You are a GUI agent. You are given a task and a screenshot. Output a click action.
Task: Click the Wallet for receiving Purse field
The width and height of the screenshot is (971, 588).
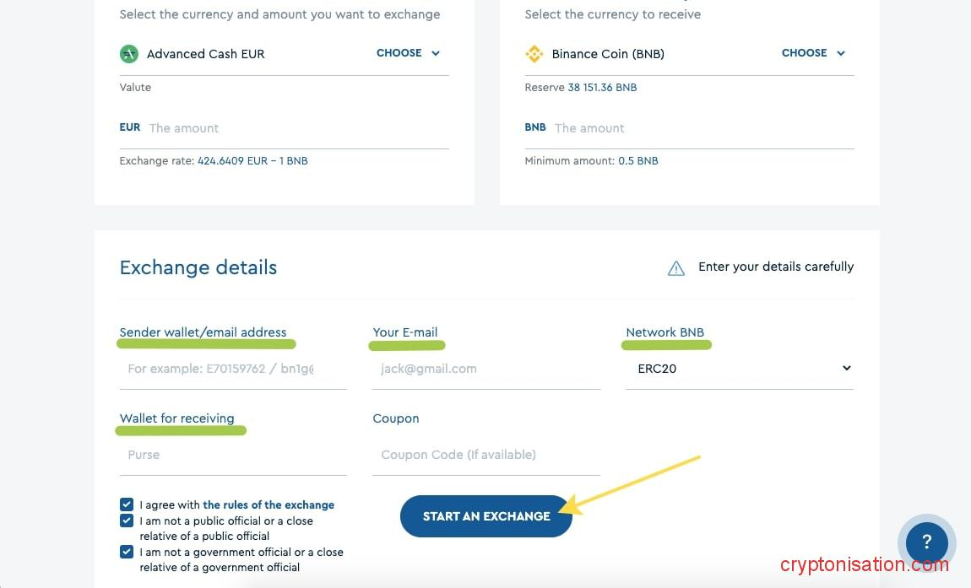click(233, 455)
